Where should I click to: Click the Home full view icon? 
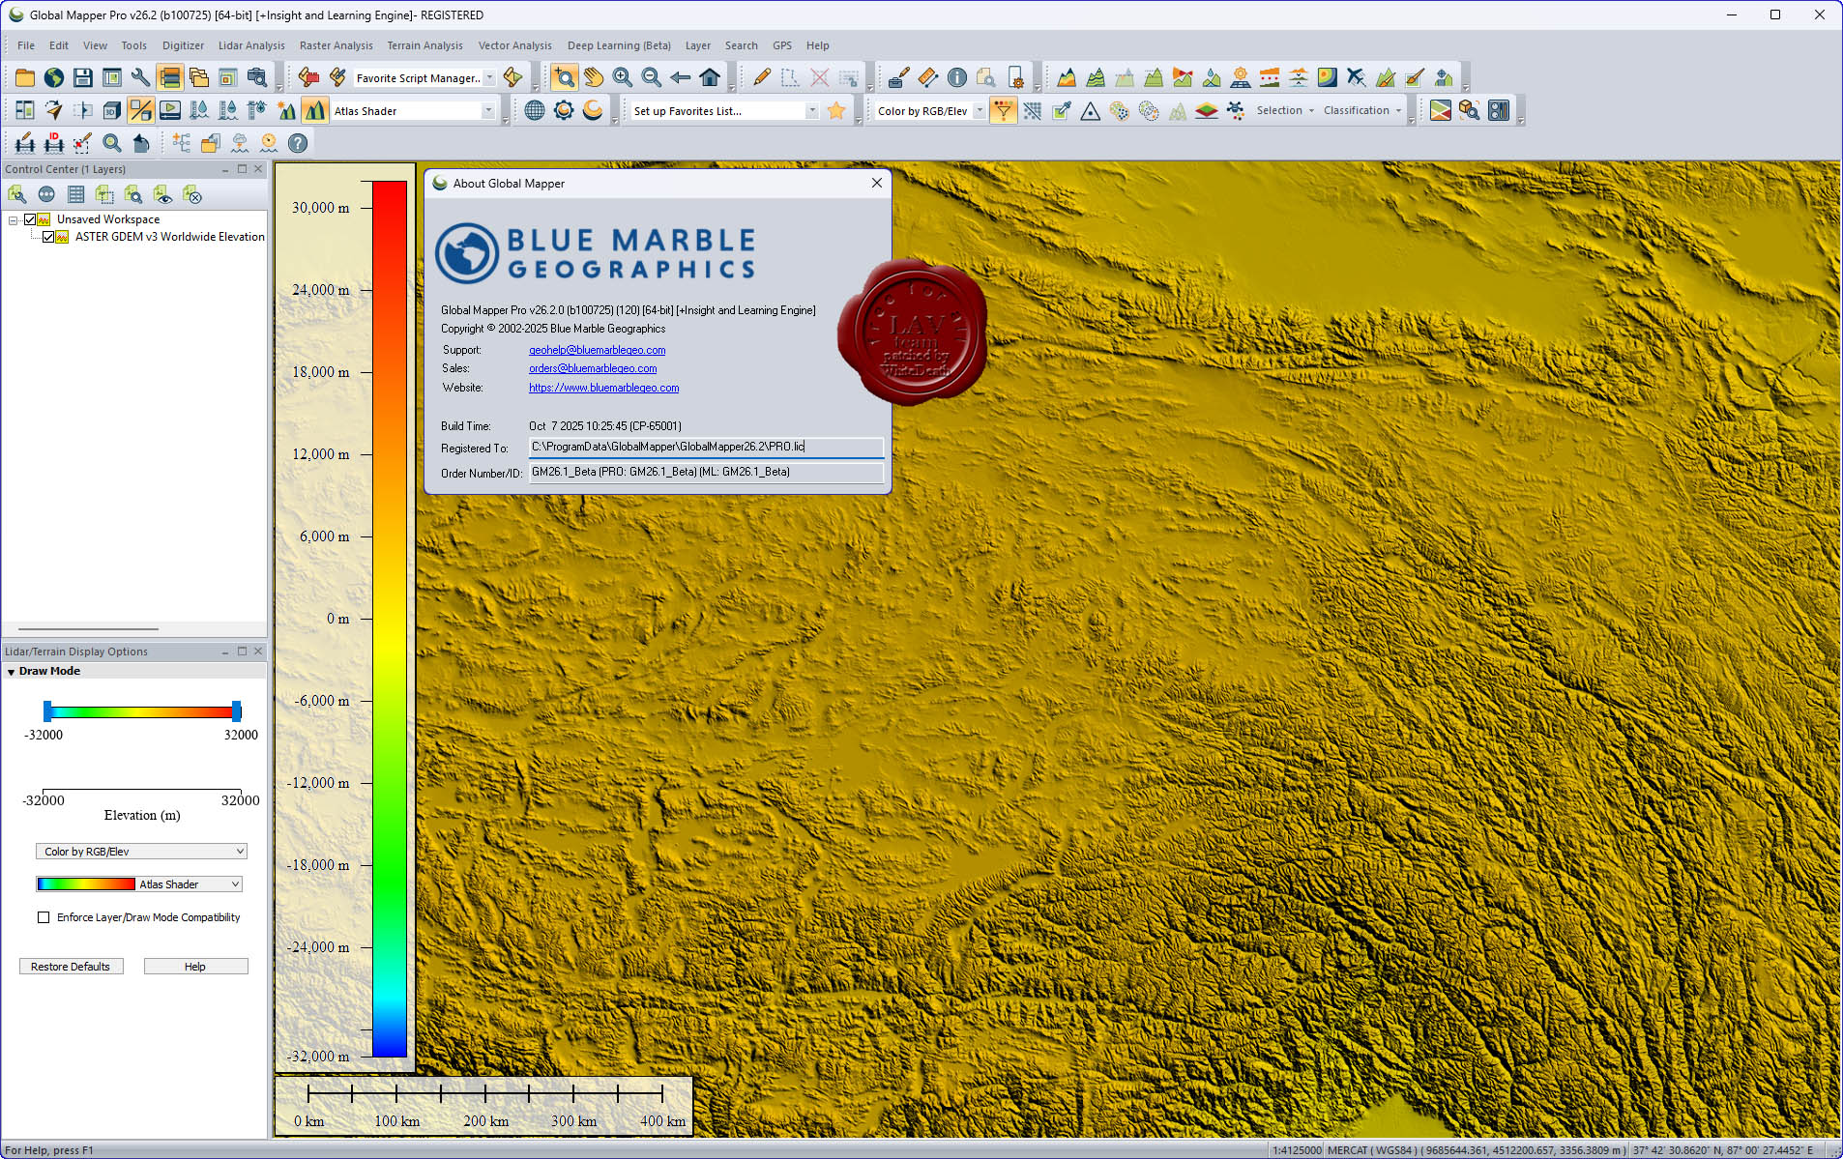710,78
